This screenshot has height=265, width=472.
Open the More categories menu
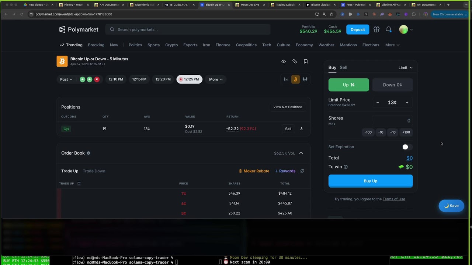pos(392,45)
